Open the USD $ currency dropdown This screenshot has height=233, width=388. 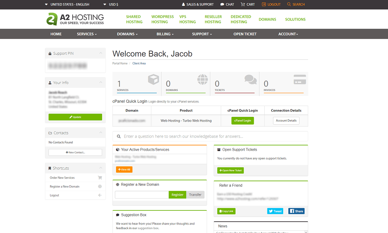pyautogui.click(x=111, y=4)
